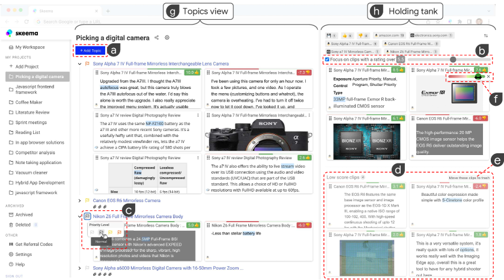Filter by amazon.com source chip
Viewport: 504px width, 280px height.
(x=389, y=35)
